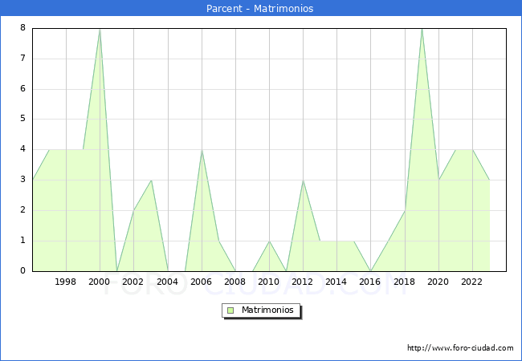Click the green Matrimonios legend swatch
Viewport: 522px width, 361px height.
tap(230, 310)
